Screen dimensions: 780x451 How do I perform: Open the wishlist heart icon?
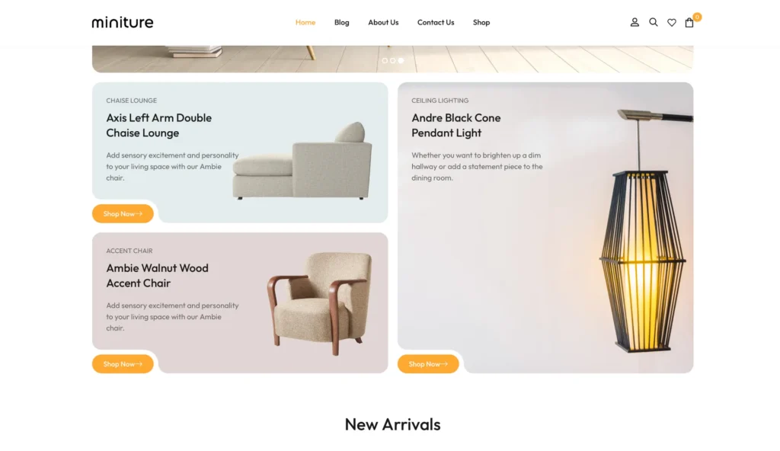click(672, 22)
